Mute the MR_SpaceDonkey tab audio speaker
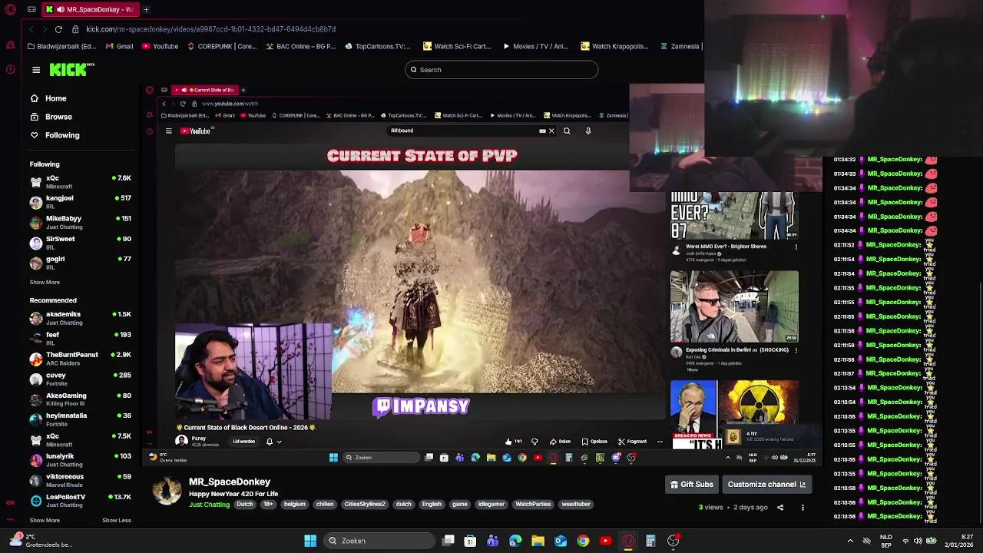983x553 pixels. 60,10
